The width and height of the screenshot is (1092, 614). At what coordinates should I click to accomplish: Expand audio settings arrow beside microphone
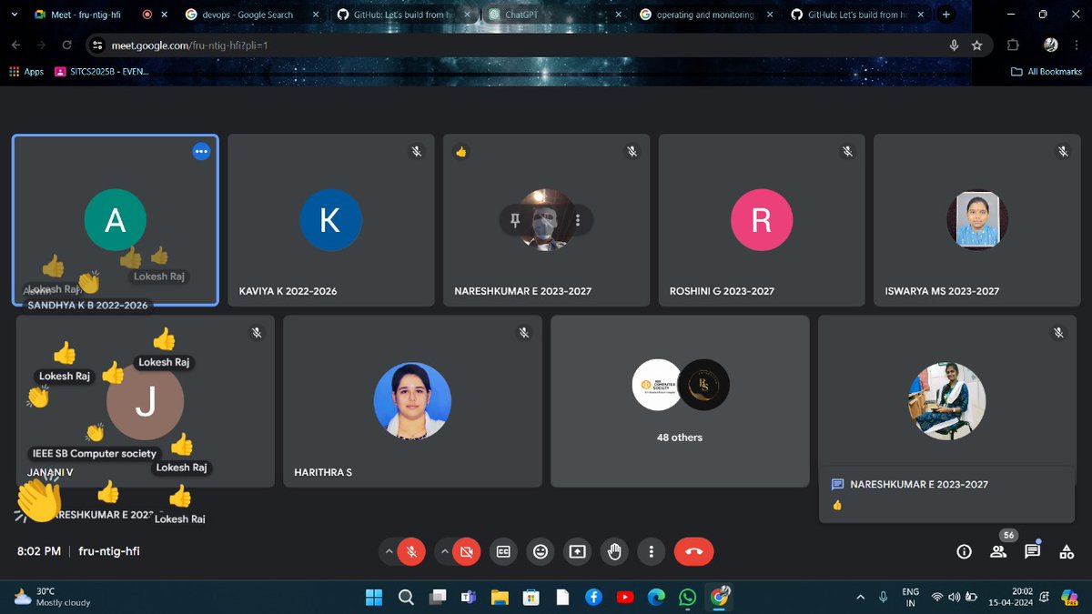pyautogui.click(x=389, y=551)
